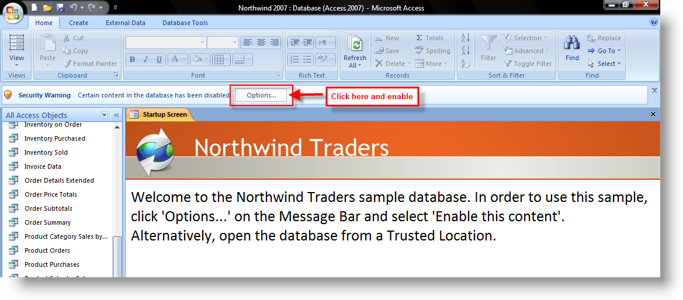Click the Find binoculars icon
This screenshot has width=683, height=300.
pyautogui.click(x=572, y=43)
